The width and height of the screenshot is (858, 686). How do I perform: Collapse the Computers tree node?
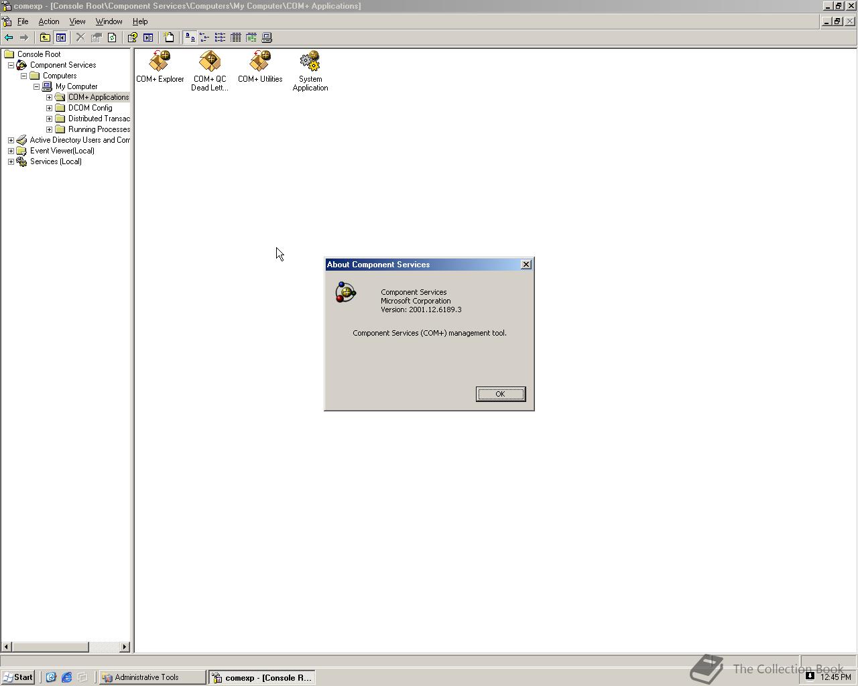23,76
